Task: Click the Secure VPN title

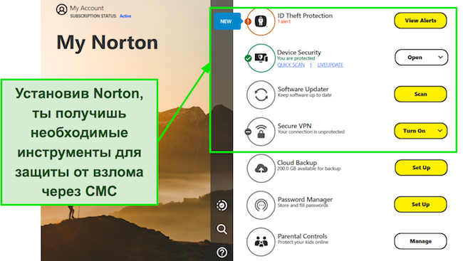Action: [294, 126]
